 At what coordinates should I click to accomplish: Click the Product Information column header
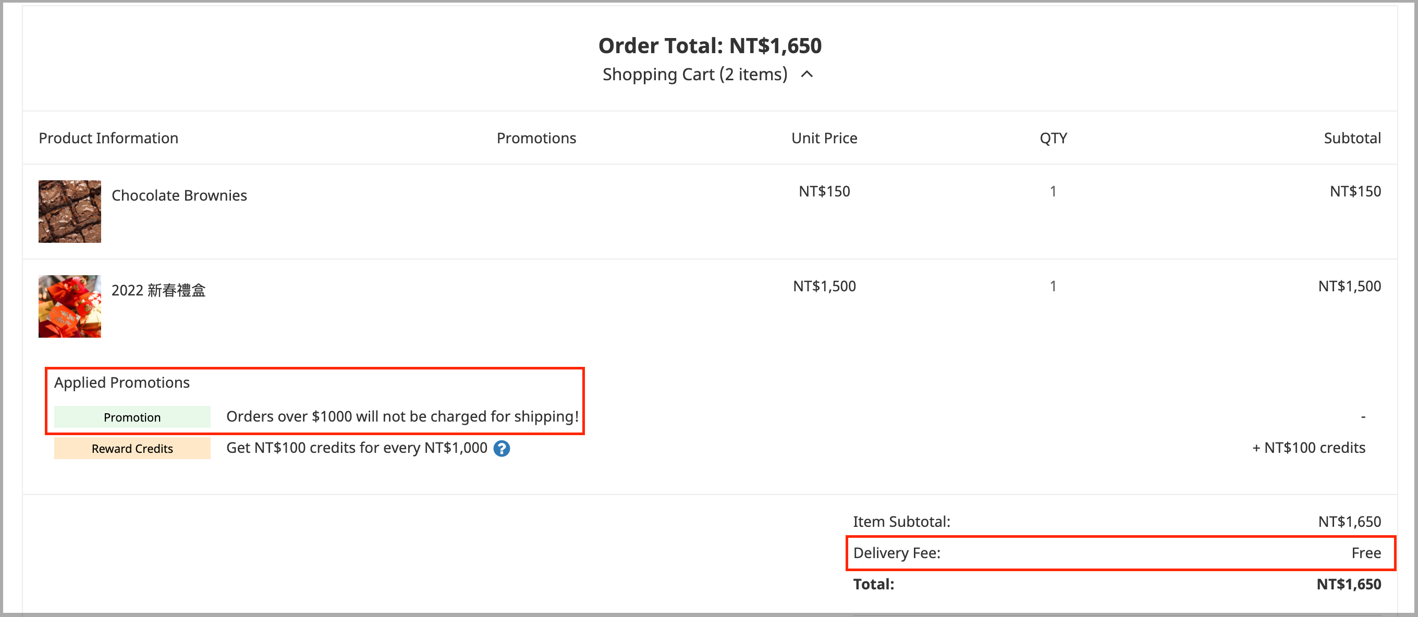[x=108, y=138]
